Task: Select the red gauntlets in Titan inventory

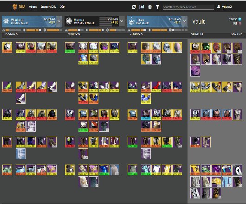Action: pyautogui.click(x=156, y=87)
